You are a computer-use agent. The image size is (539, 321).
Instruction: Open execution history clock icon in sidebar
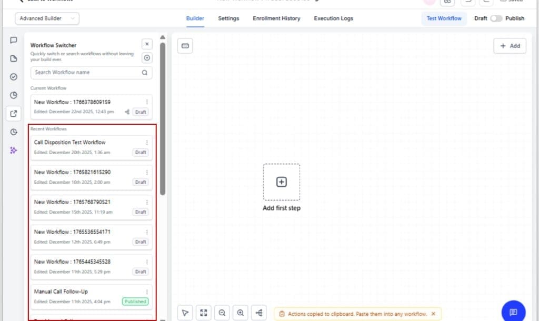tap(14, 132)
